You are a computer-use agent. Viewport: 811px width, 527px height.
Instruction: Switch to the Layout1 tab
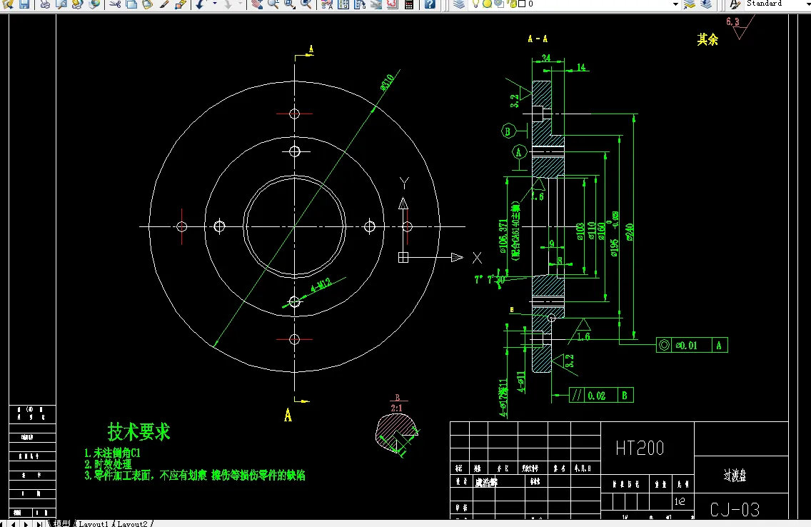[93, 523]
